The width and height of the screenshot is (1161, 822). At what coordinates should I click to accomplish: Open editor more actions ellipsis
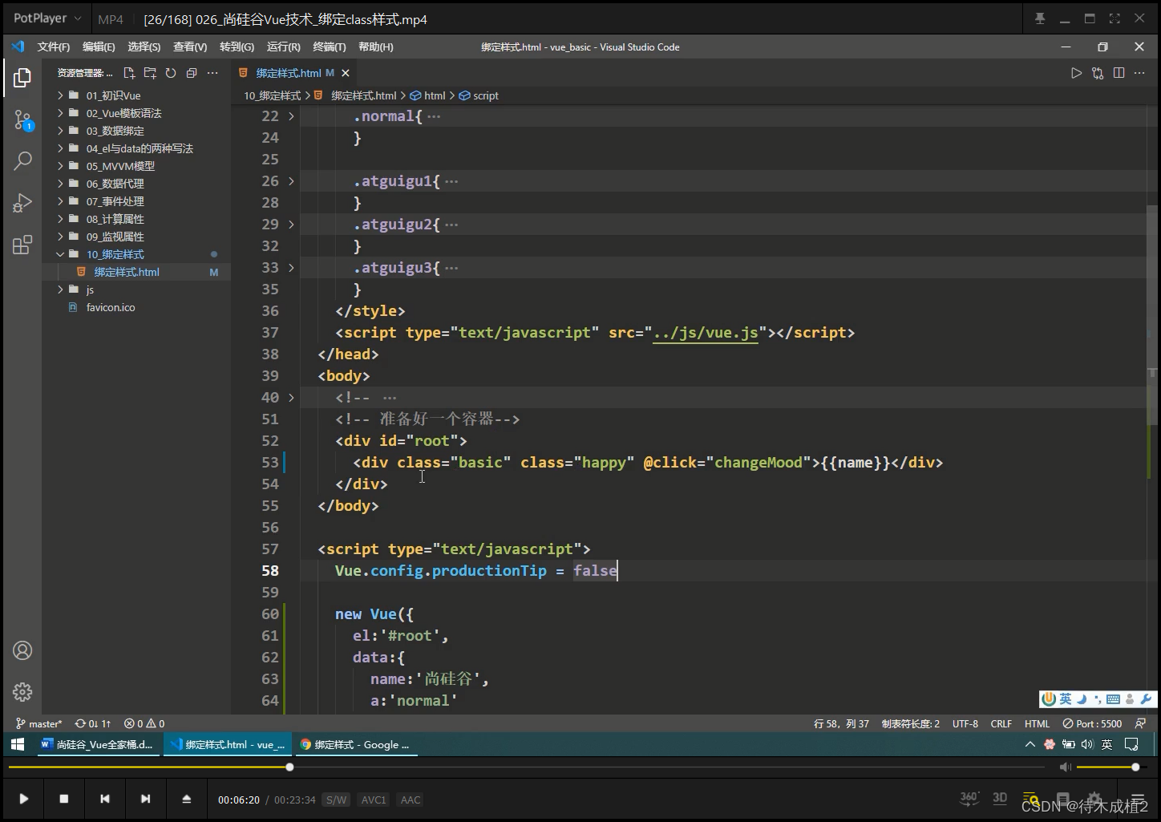point(1139,73)
